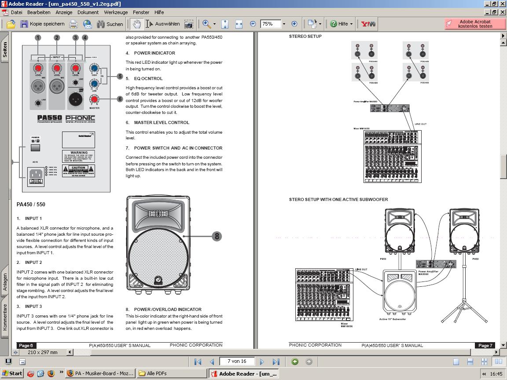Viewport: 507px width, 380px height.
Task: Switch to continuous page layout
Action: pyautogui.click(x=470, y=362)
